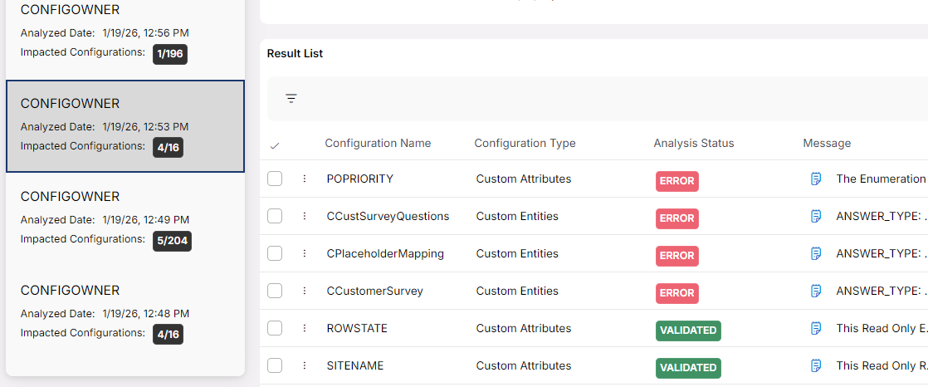Select the SITENAME configuration name
This screenshot has height=387, width=928.
click(x=355, y=365)
